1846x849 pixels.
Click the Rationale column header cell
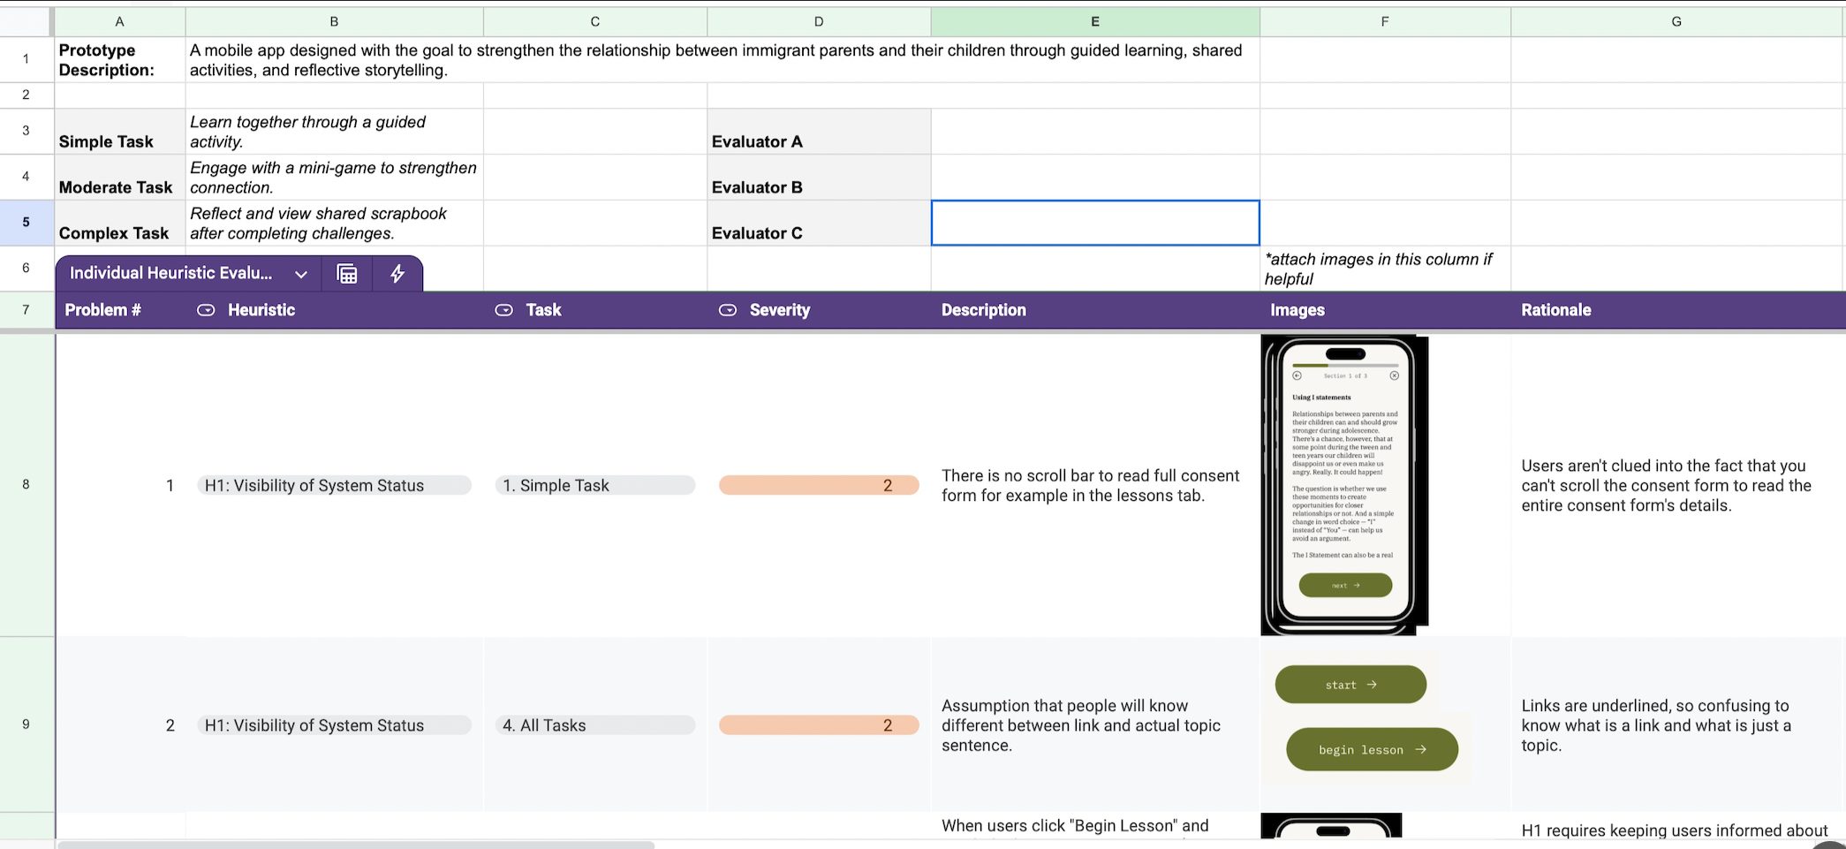[x=1676, y=310]
